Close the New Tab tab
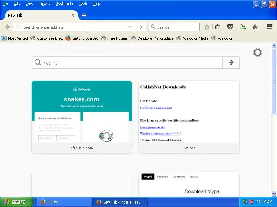This screenshot has height=207, width=277. pos(73,15)
